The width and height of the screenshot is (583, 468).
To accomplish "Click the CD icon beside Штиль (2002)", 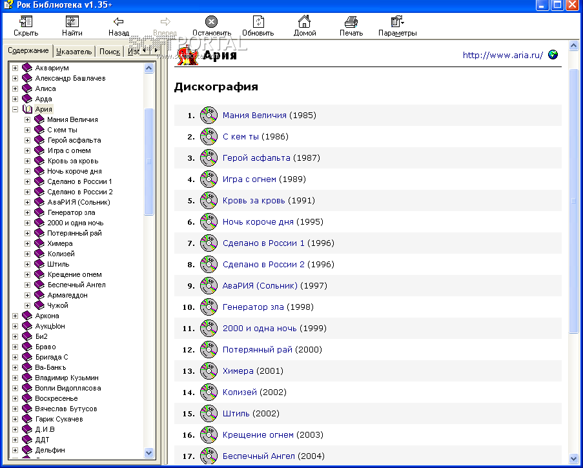I will click(209, 413).
